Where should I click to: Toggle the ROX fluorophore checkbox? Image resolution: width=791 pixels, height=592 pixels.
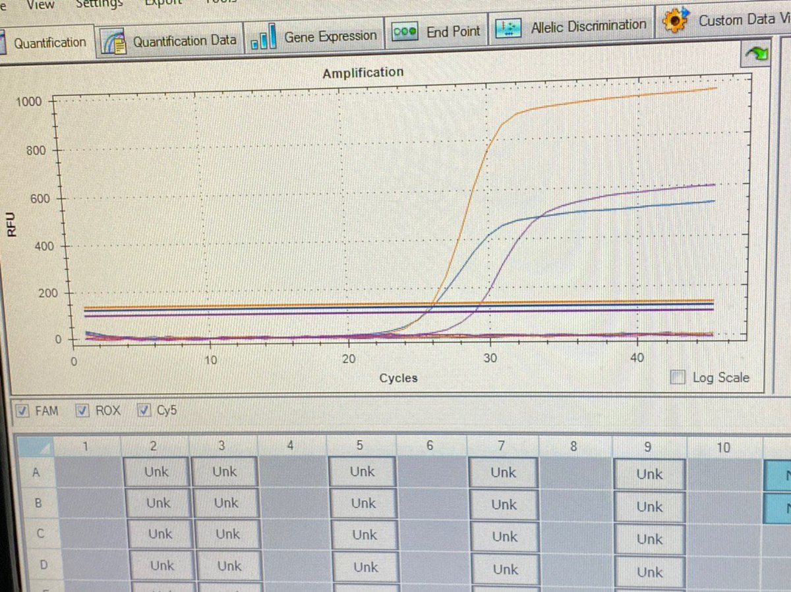pyautogui.click(x=82, y=411)
